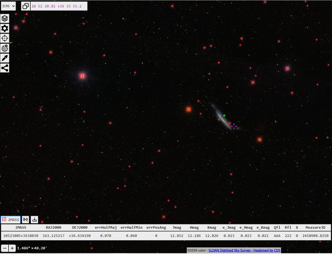This screenshot has height=254, width=332.
Task: Open the ICRS coordinate frame dropdown
Action: pos(8,6)
